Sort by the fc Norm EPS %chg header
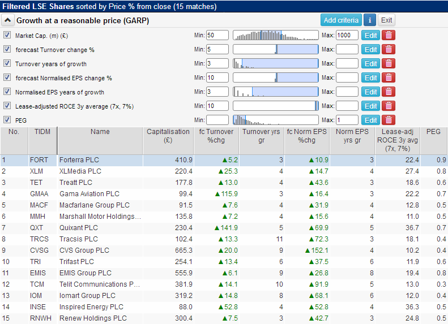This screenshot has height=324, width=448. 307,141
